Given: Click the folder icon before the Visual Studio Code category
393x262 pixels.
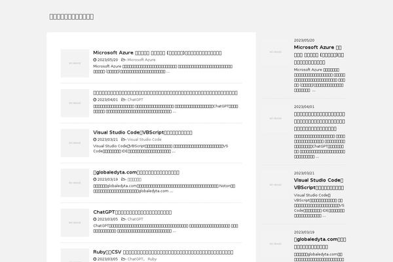Looking at the screenshot, I should (x=123, y=140).
